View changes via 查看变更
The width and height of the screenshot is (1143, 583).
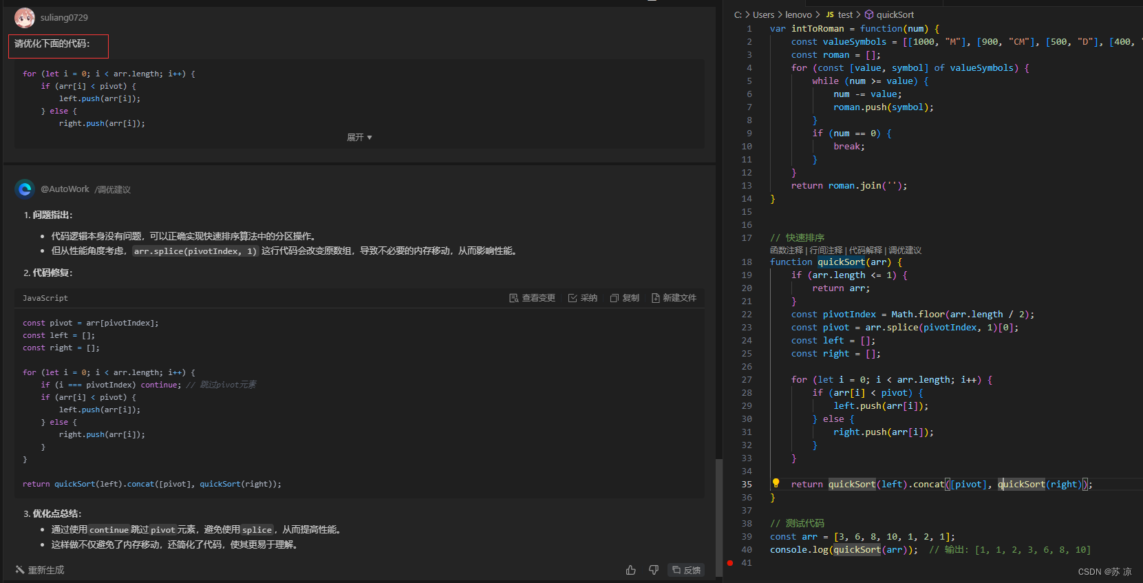point(532,298)
